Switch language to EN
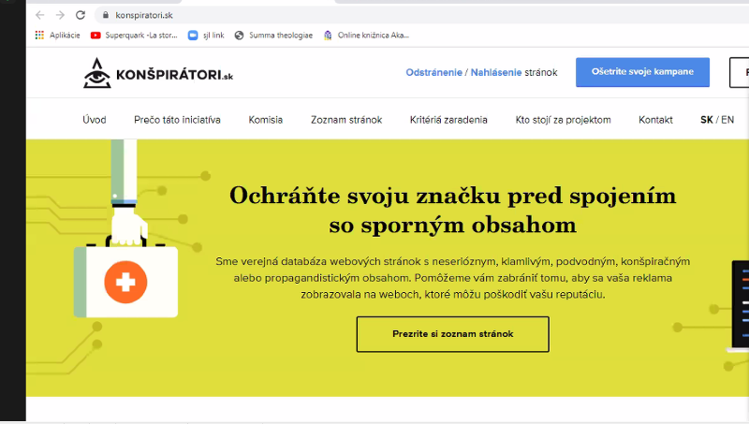The width and height of the screenshot is (749, 424). 727,120
